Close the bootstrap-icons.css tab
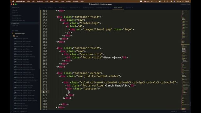The image size is (201, 113). (x=110, y=8)
